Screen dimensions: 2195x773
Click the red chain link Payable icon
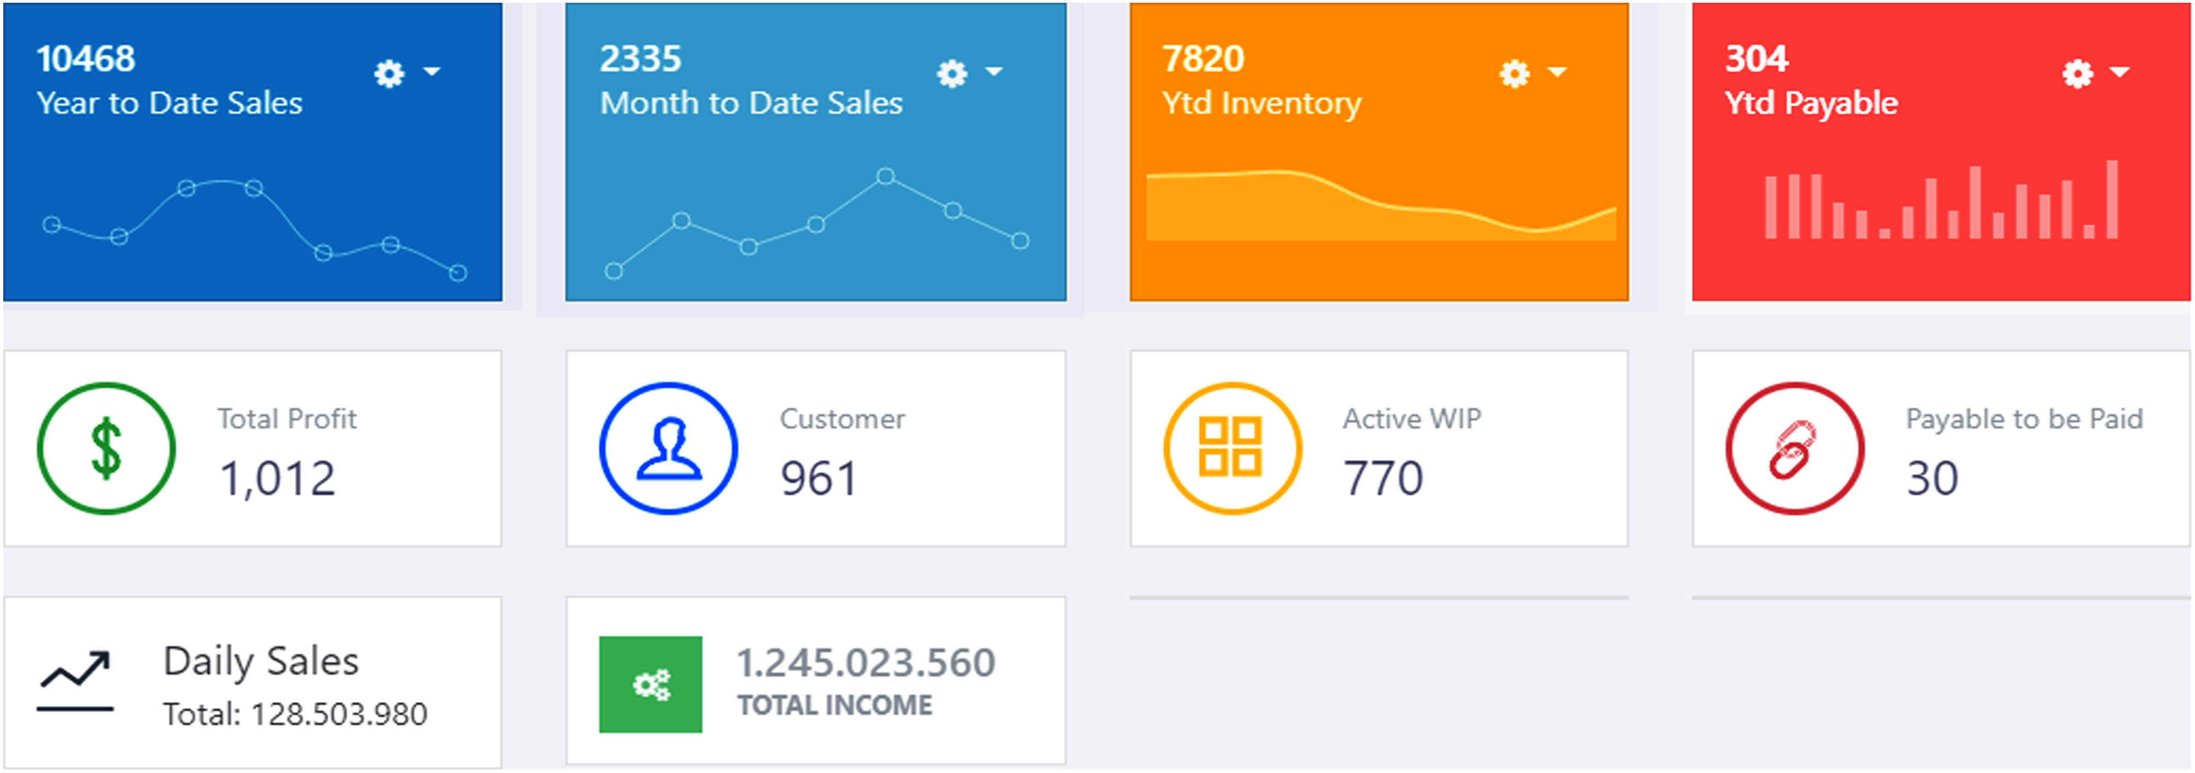[1794, 449]
